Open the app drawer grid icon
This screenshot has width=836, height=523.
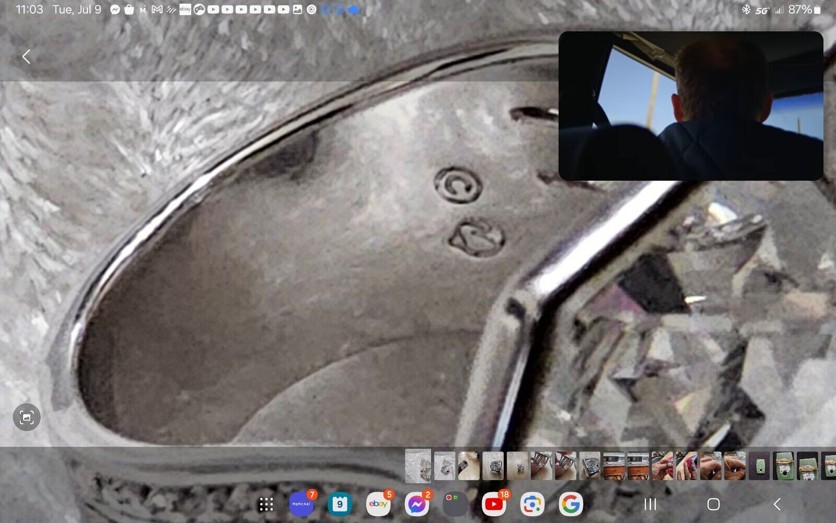coord(266,504)
